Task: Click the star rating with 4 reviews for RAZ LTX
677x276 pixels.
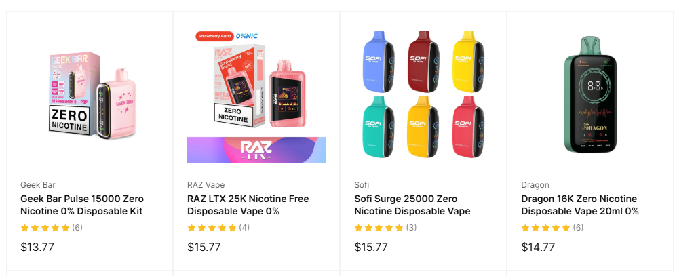Action: 218,228
